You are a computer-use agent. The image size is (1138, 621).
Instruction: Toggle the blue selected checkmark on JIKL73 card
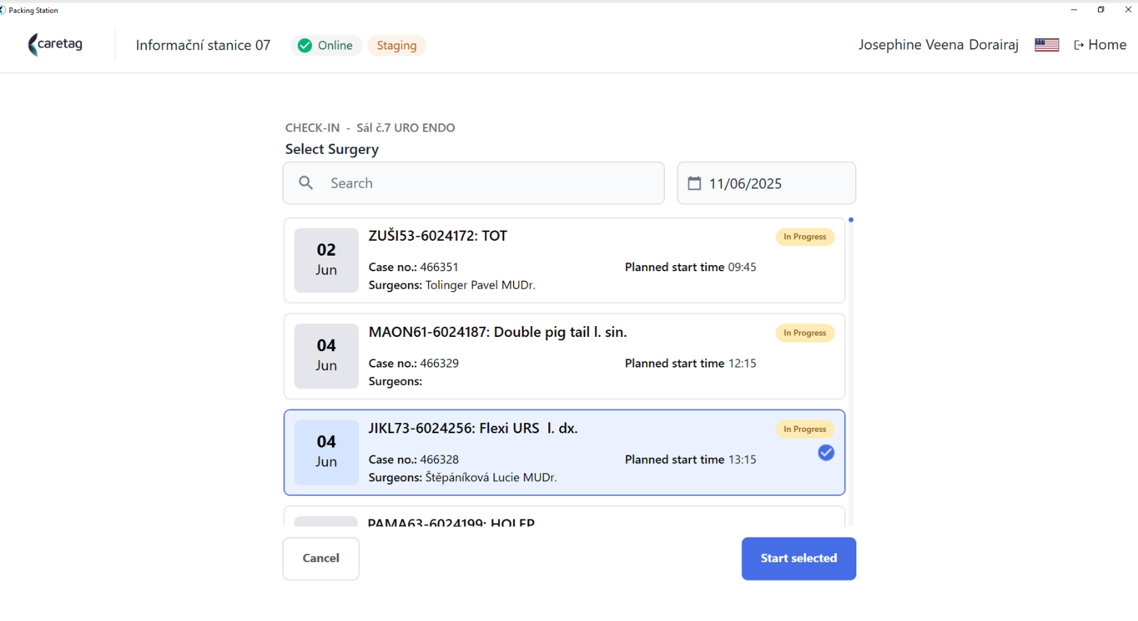(x=826, y=453)
